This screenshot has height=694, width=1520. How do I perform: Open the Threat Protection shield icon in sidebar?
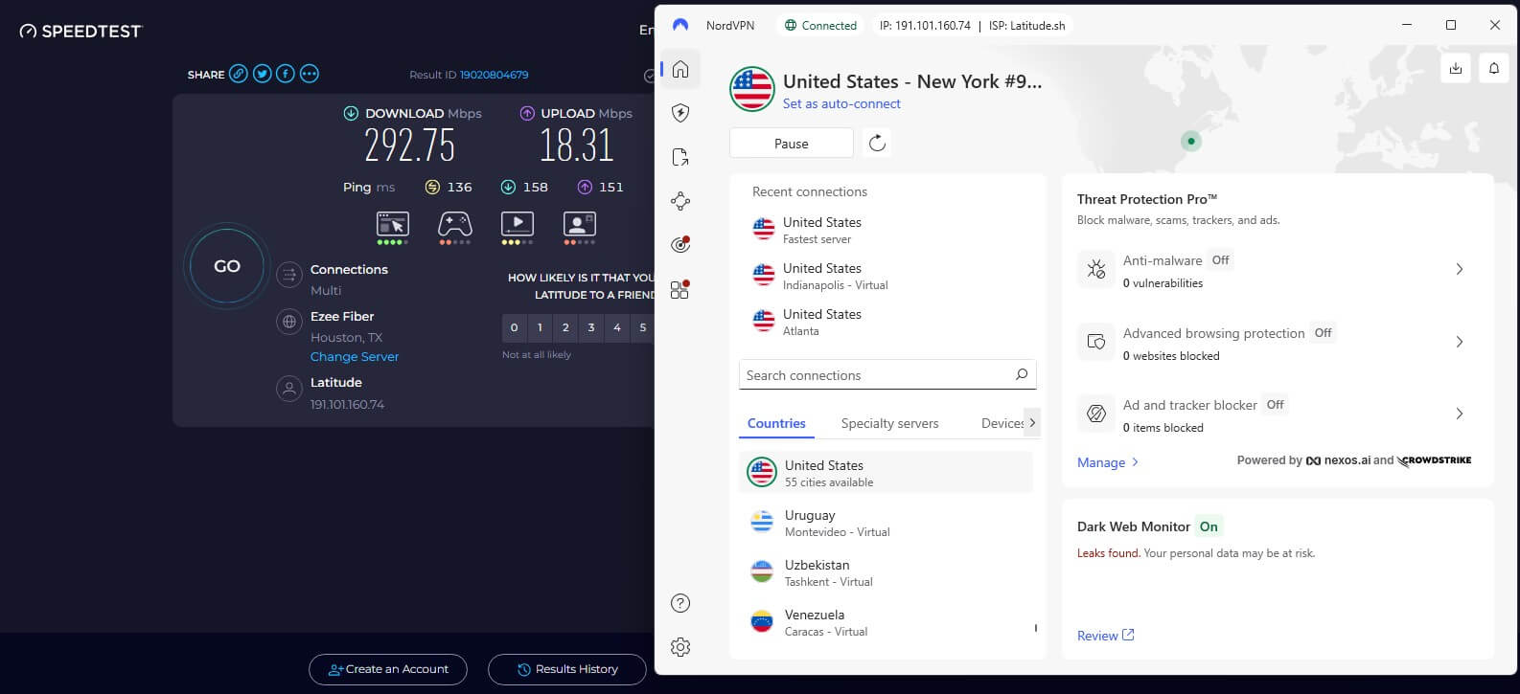pyautogui.click(x=680, y=113)
